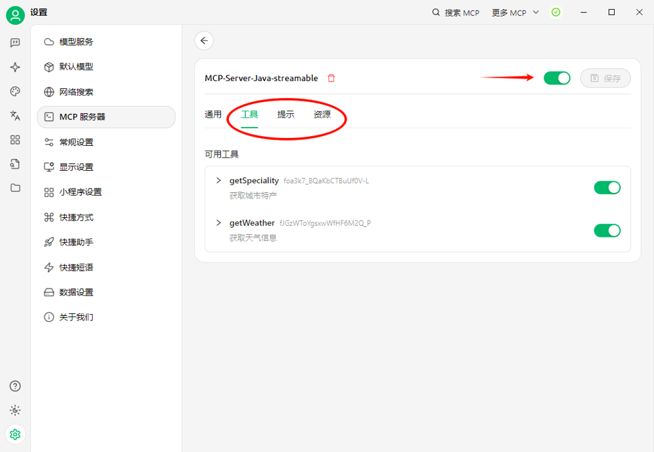This screenshot has width=654, height=452.
Task: Expand the getWeather tool details
Action: (218, 223)
